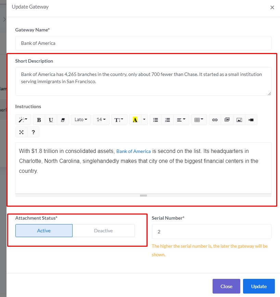Open the font size 14 dropdown
This screenshot has width=280, height=297.
[101, 120]
